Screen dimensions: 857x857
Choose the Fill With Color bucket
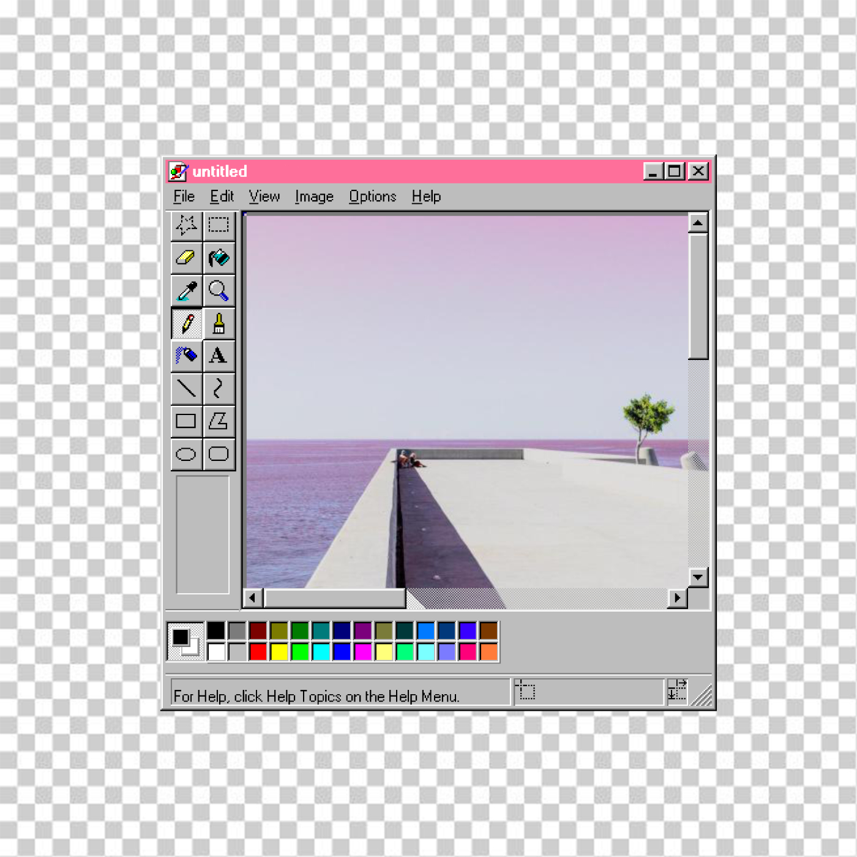click(219, 258)
